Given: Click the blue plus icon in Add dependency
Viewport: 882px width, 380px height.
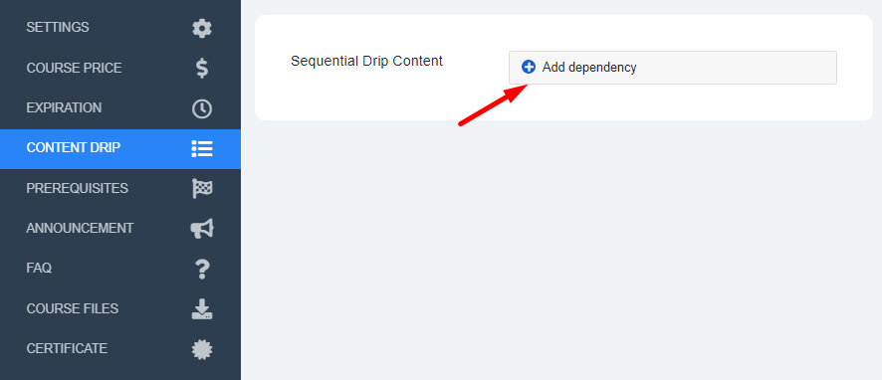Looking at the screenshot, I should click(x=529, y=68).
